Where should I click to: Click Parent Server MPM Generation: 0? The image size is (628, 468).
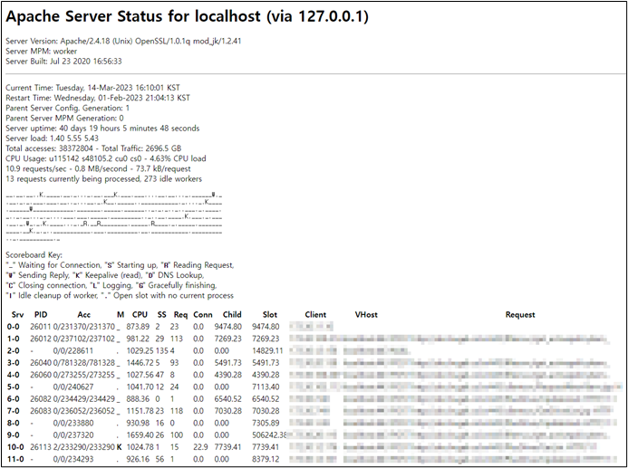coord(64,118)
